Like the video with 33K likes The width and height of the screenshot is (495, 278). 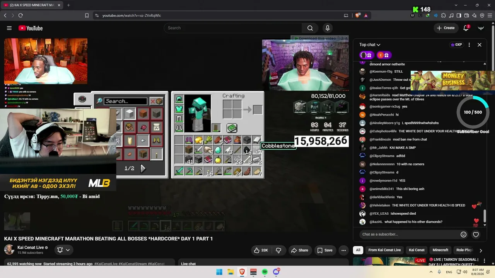(261, 250)
